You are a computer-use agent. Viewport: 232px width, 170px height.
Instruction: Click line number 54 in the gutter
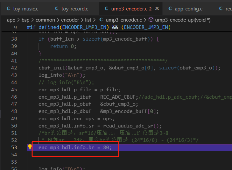[x=14, y=155]
